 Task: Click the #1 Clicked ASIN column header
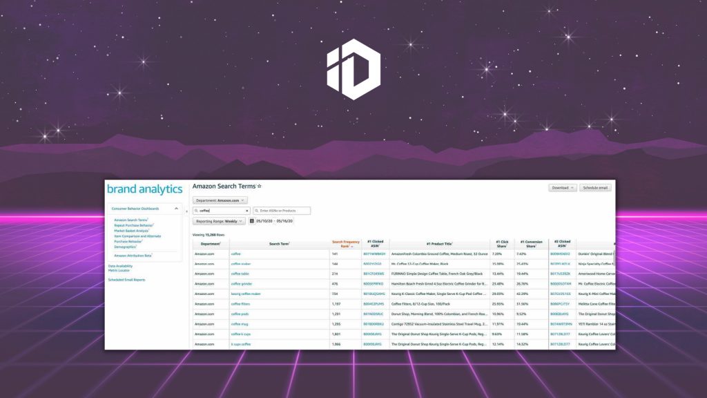pos(375,244)
